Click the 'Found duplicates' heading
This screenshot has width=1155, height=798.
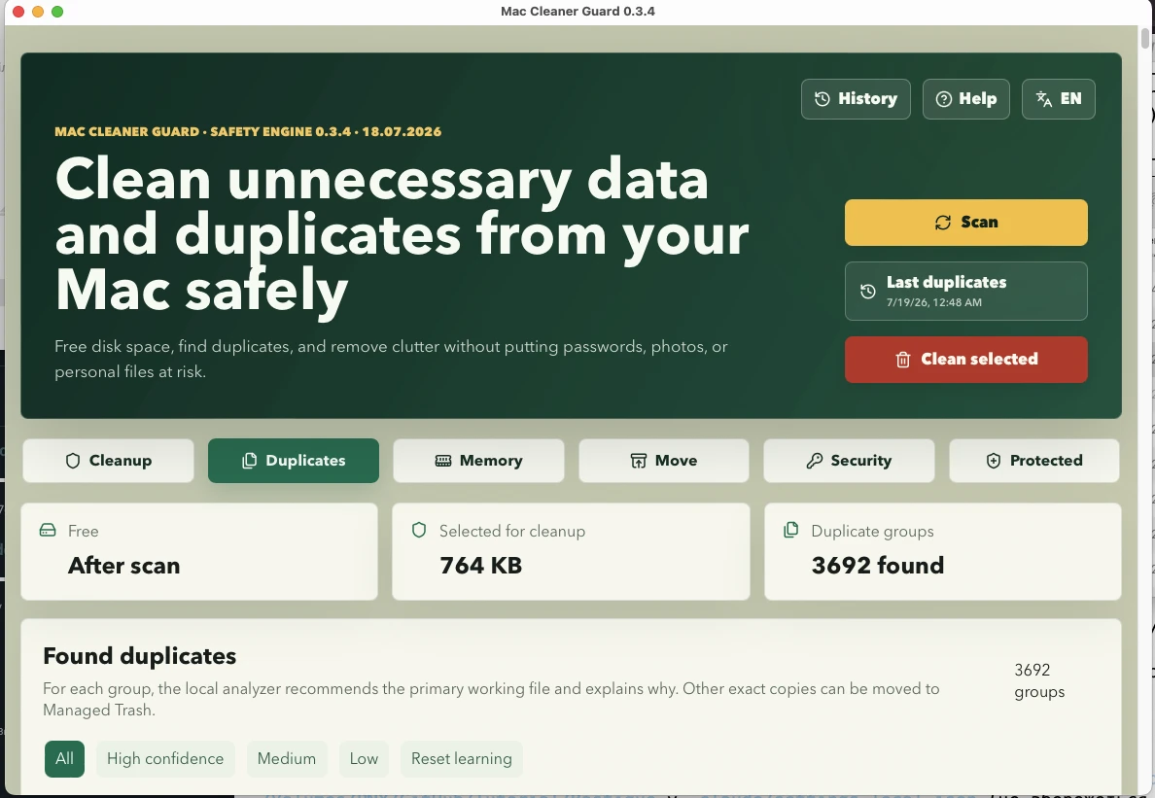pyautogui.click(x=139, y=656)
